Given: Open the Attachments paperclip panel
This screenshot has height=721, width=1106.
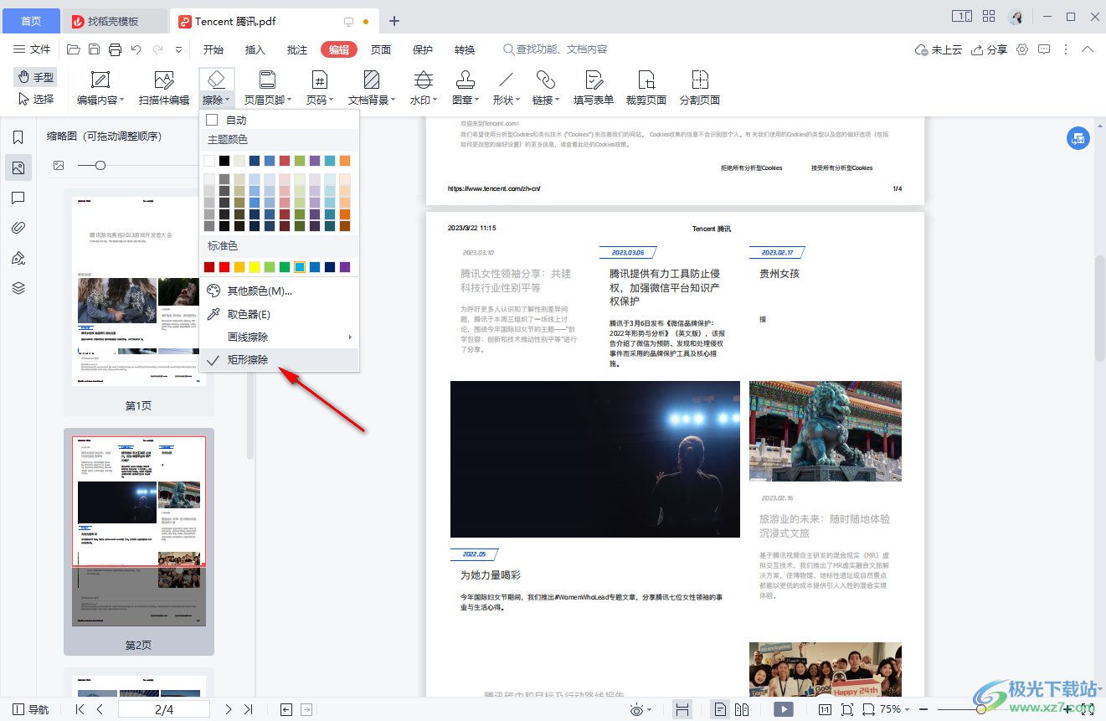Looking at the screenshot, I should (x=18, y=228).
